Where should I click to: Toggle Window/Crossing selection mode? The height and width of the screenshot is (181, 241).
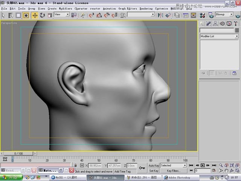tap(26, 15)
